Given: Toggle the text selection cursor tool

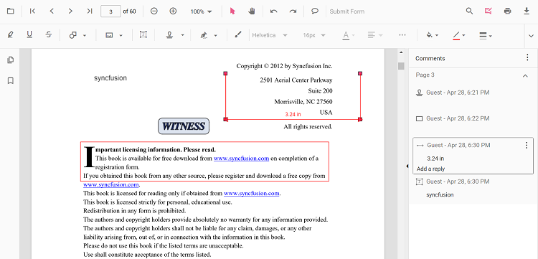Looking at the screenshot, I should 232,11.
